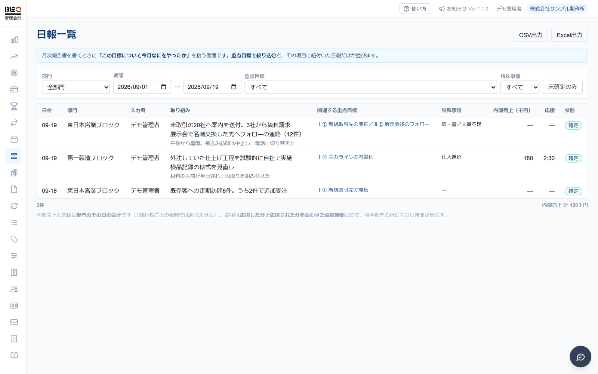The height and width of the screenshot is (374, 598).
Task: Open the デモ管理者 user menu
Action: 509,9
